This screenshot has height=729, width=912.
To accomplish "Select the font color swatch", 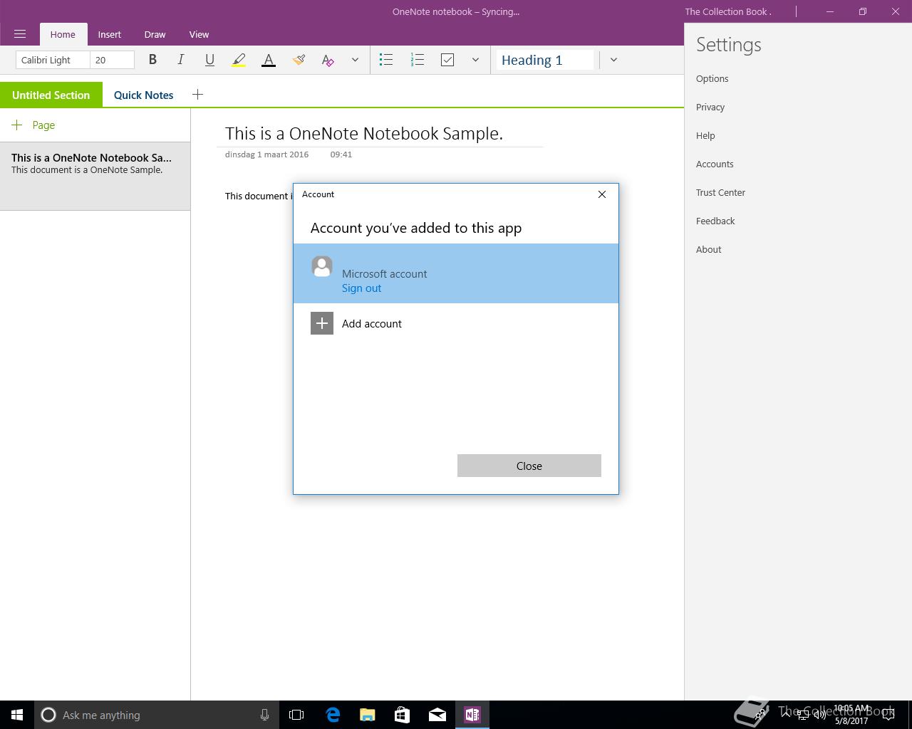I will pos(269,61).
